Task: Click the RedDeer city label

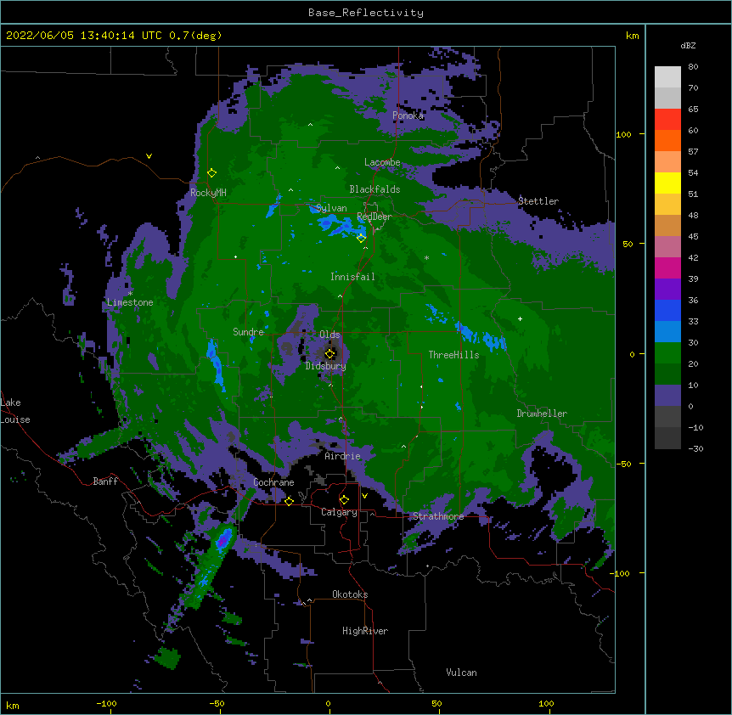Action: (x=374, y=217)
